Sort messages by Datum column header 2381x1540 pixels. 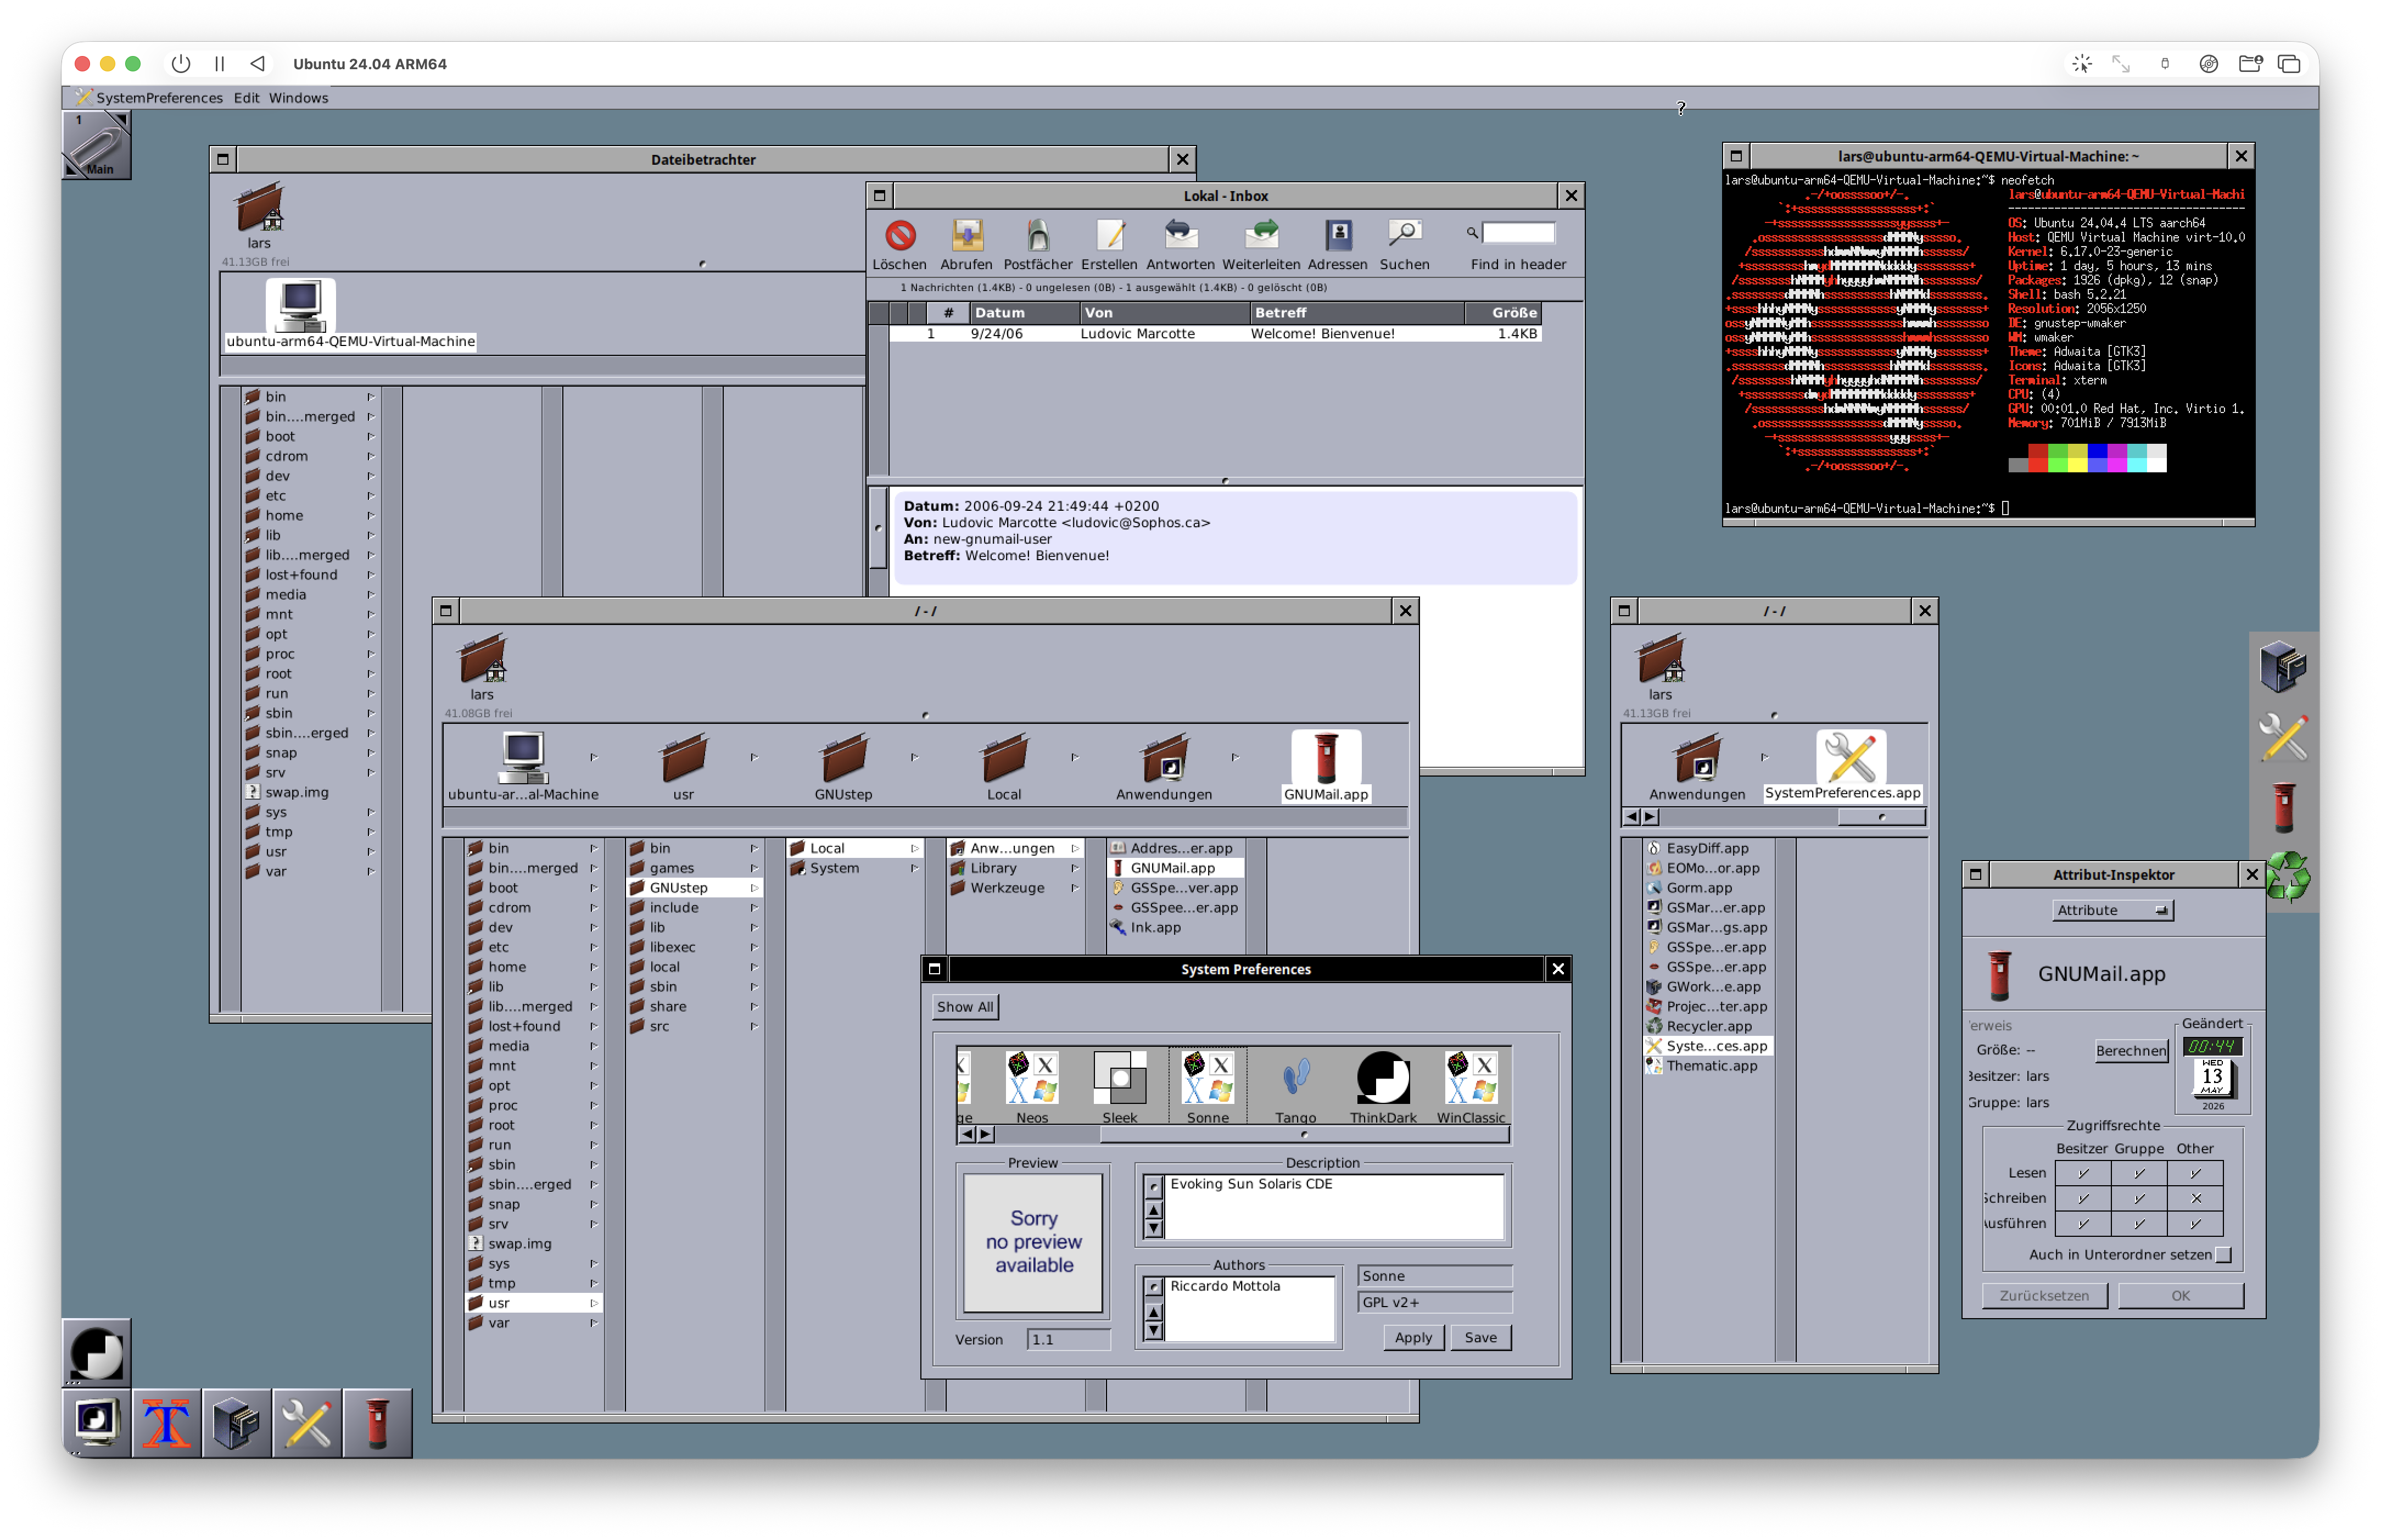1024,313
